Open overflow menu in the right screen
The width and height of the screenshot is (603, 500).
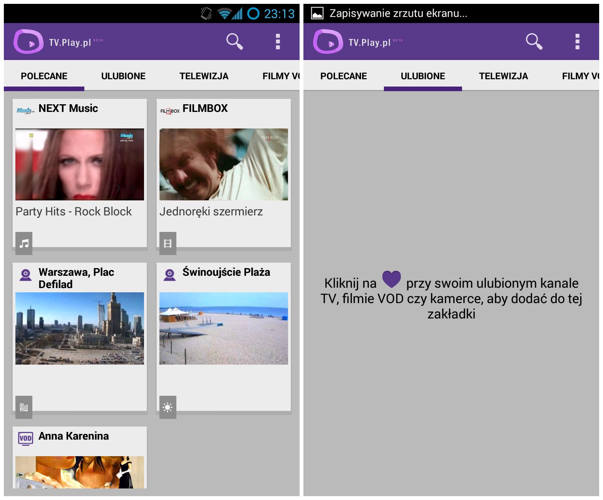[x=577, y=42]
